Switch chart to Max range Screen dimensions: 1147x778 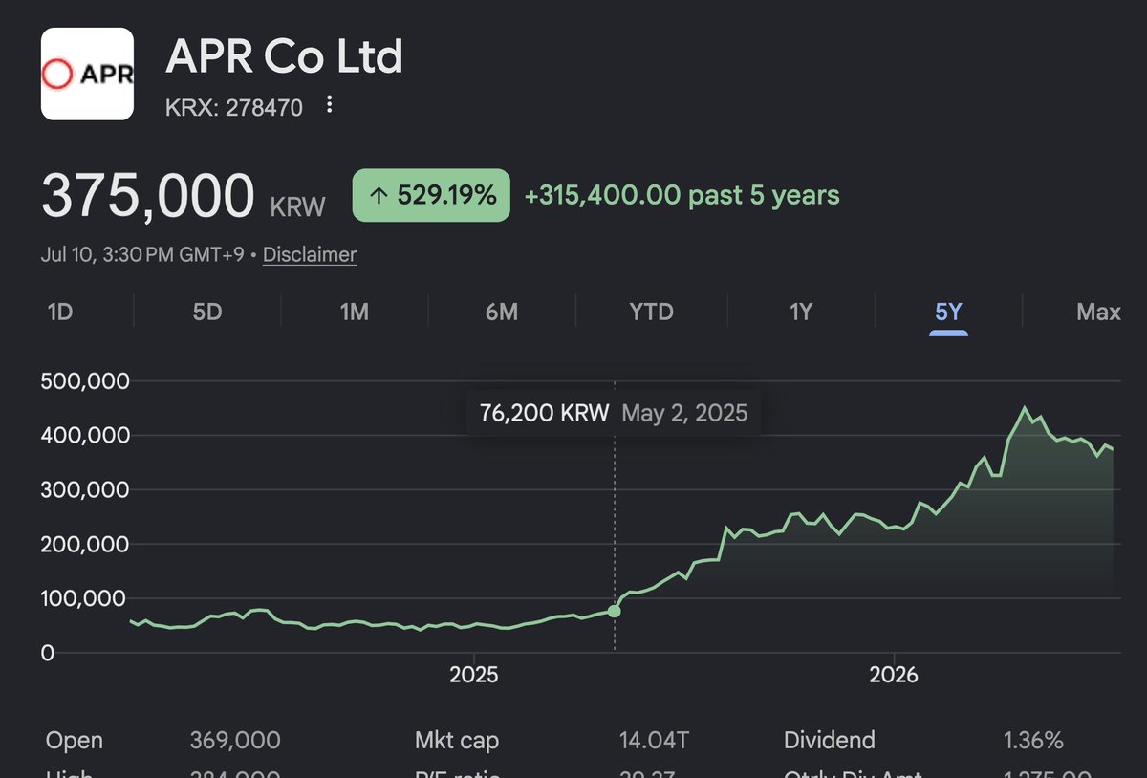1098,312
